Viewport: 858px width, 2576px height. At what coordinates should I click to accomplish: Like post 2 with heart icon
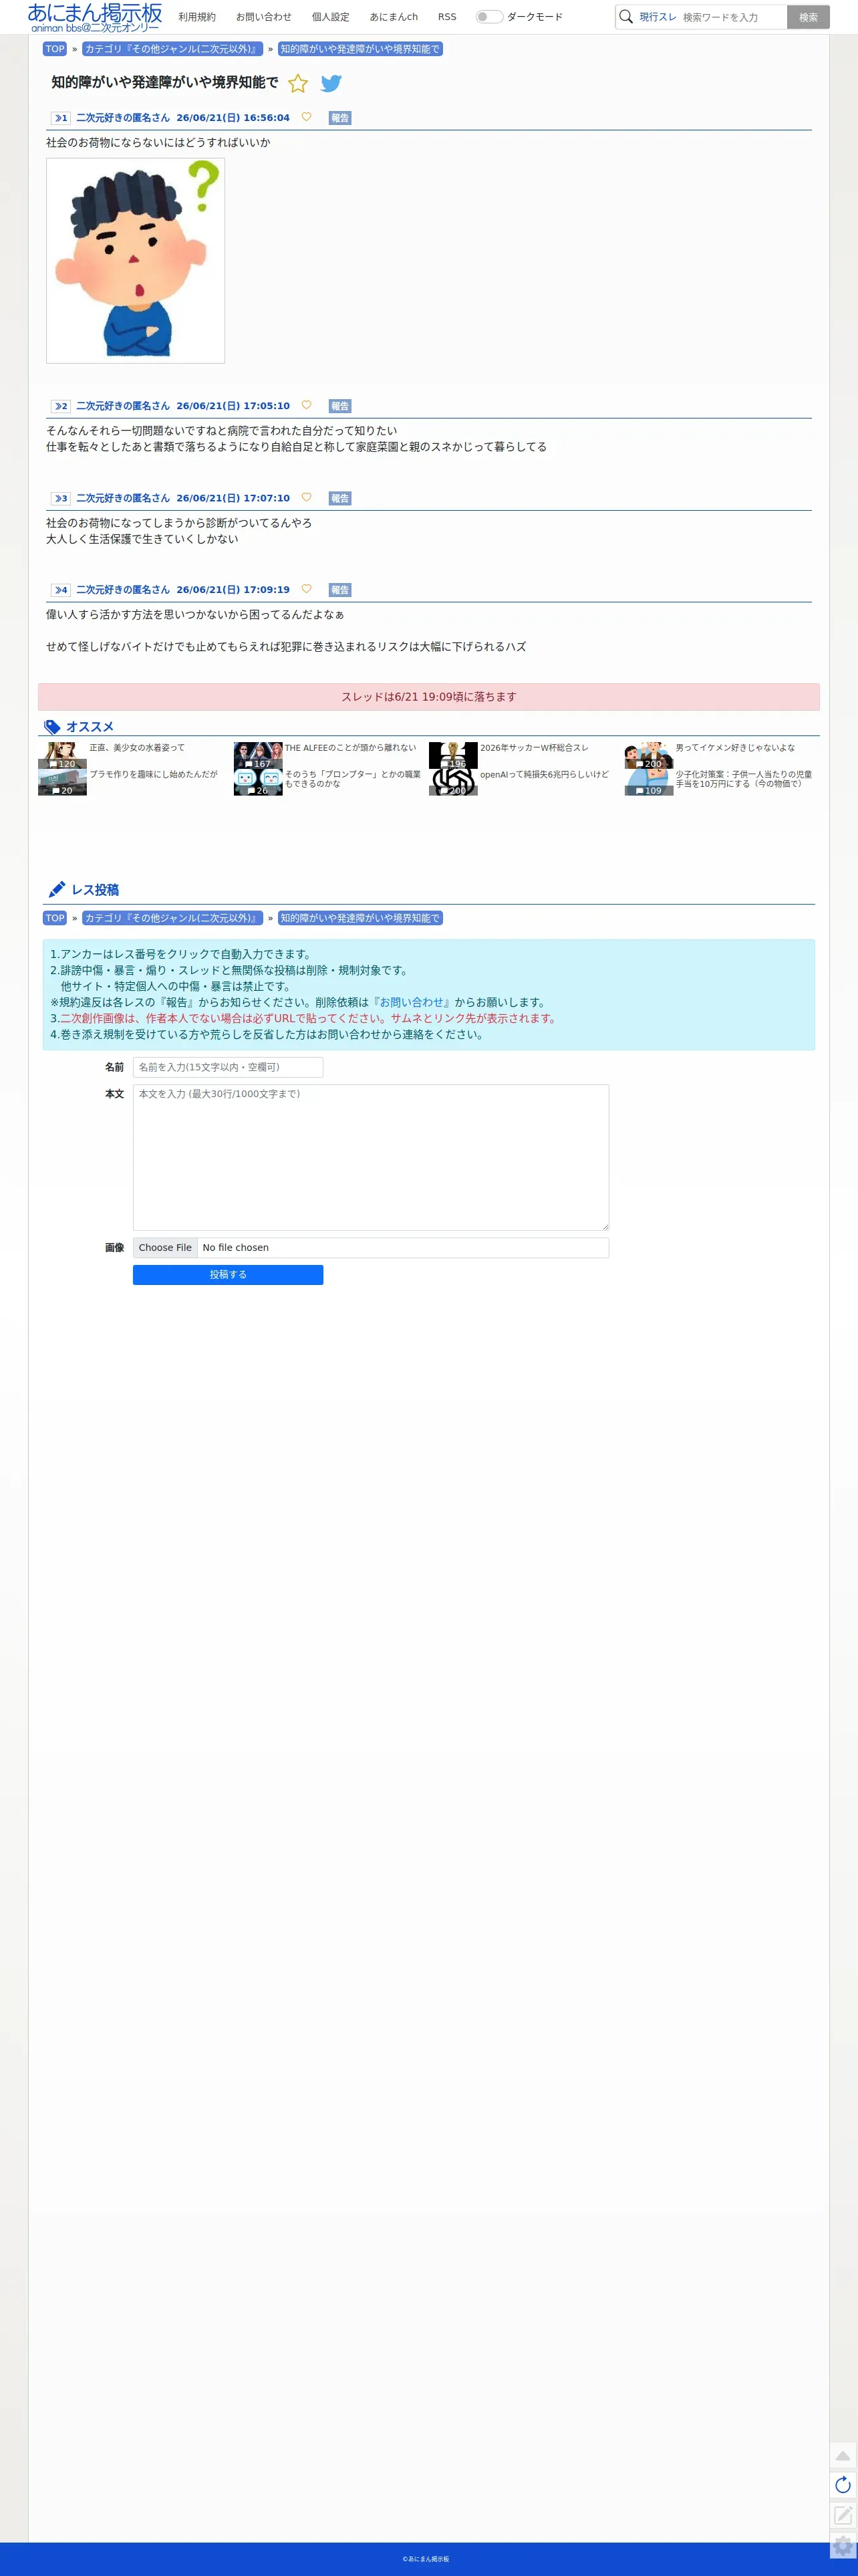(x=306, y=405)
